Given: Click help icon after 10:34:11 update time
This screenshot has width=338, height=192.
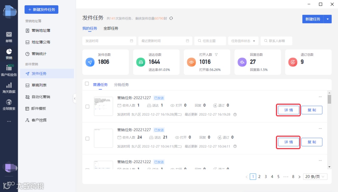Looking at the screenshot, I should pyautogui.click(x=235, y=146).
